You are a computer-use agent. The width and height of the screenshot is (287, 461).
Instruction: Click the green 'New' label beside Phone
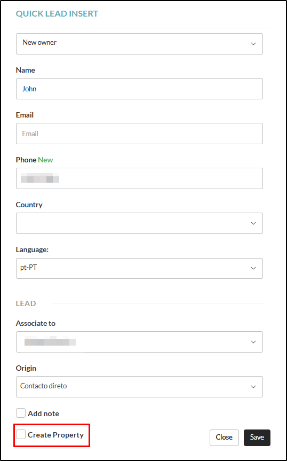tap(45, 160)
